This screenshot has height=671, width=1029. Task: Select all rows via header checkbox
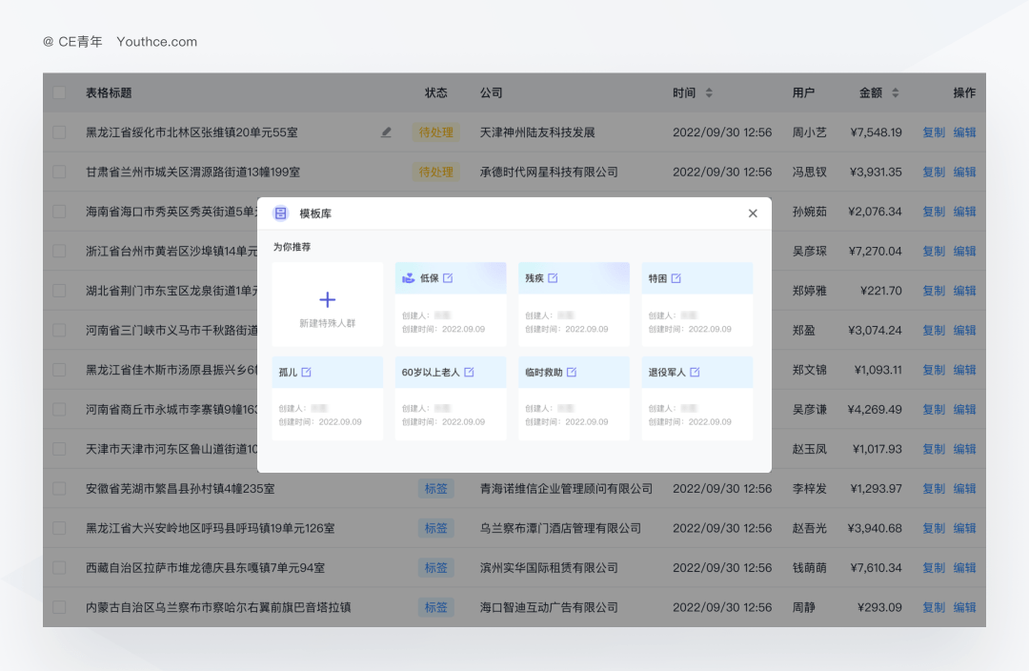[x=58, y=92]
